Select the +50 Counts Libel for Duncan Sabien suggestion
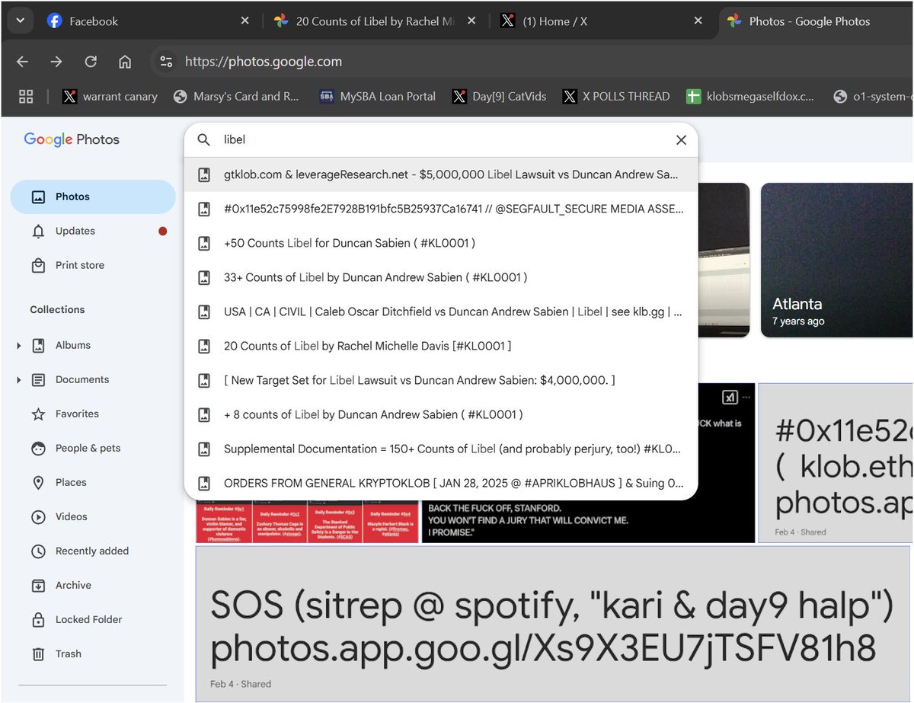914x703 pixels. point(441,243)
